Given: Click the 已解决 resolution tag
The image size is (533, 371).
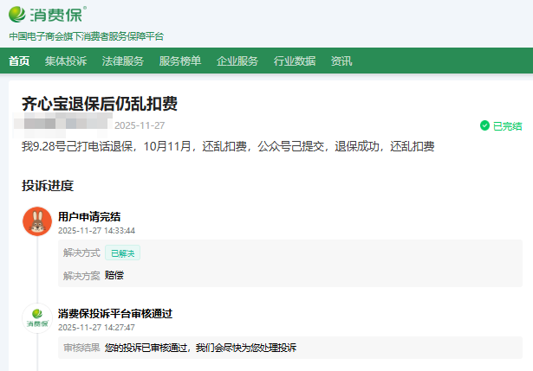Looking at the screenshot, I should pos(122,253).
